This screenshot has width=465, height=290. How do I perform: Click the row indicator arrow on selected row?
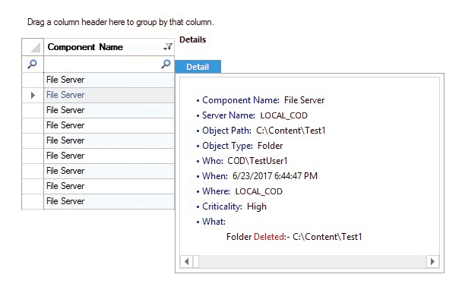[33, 95]
